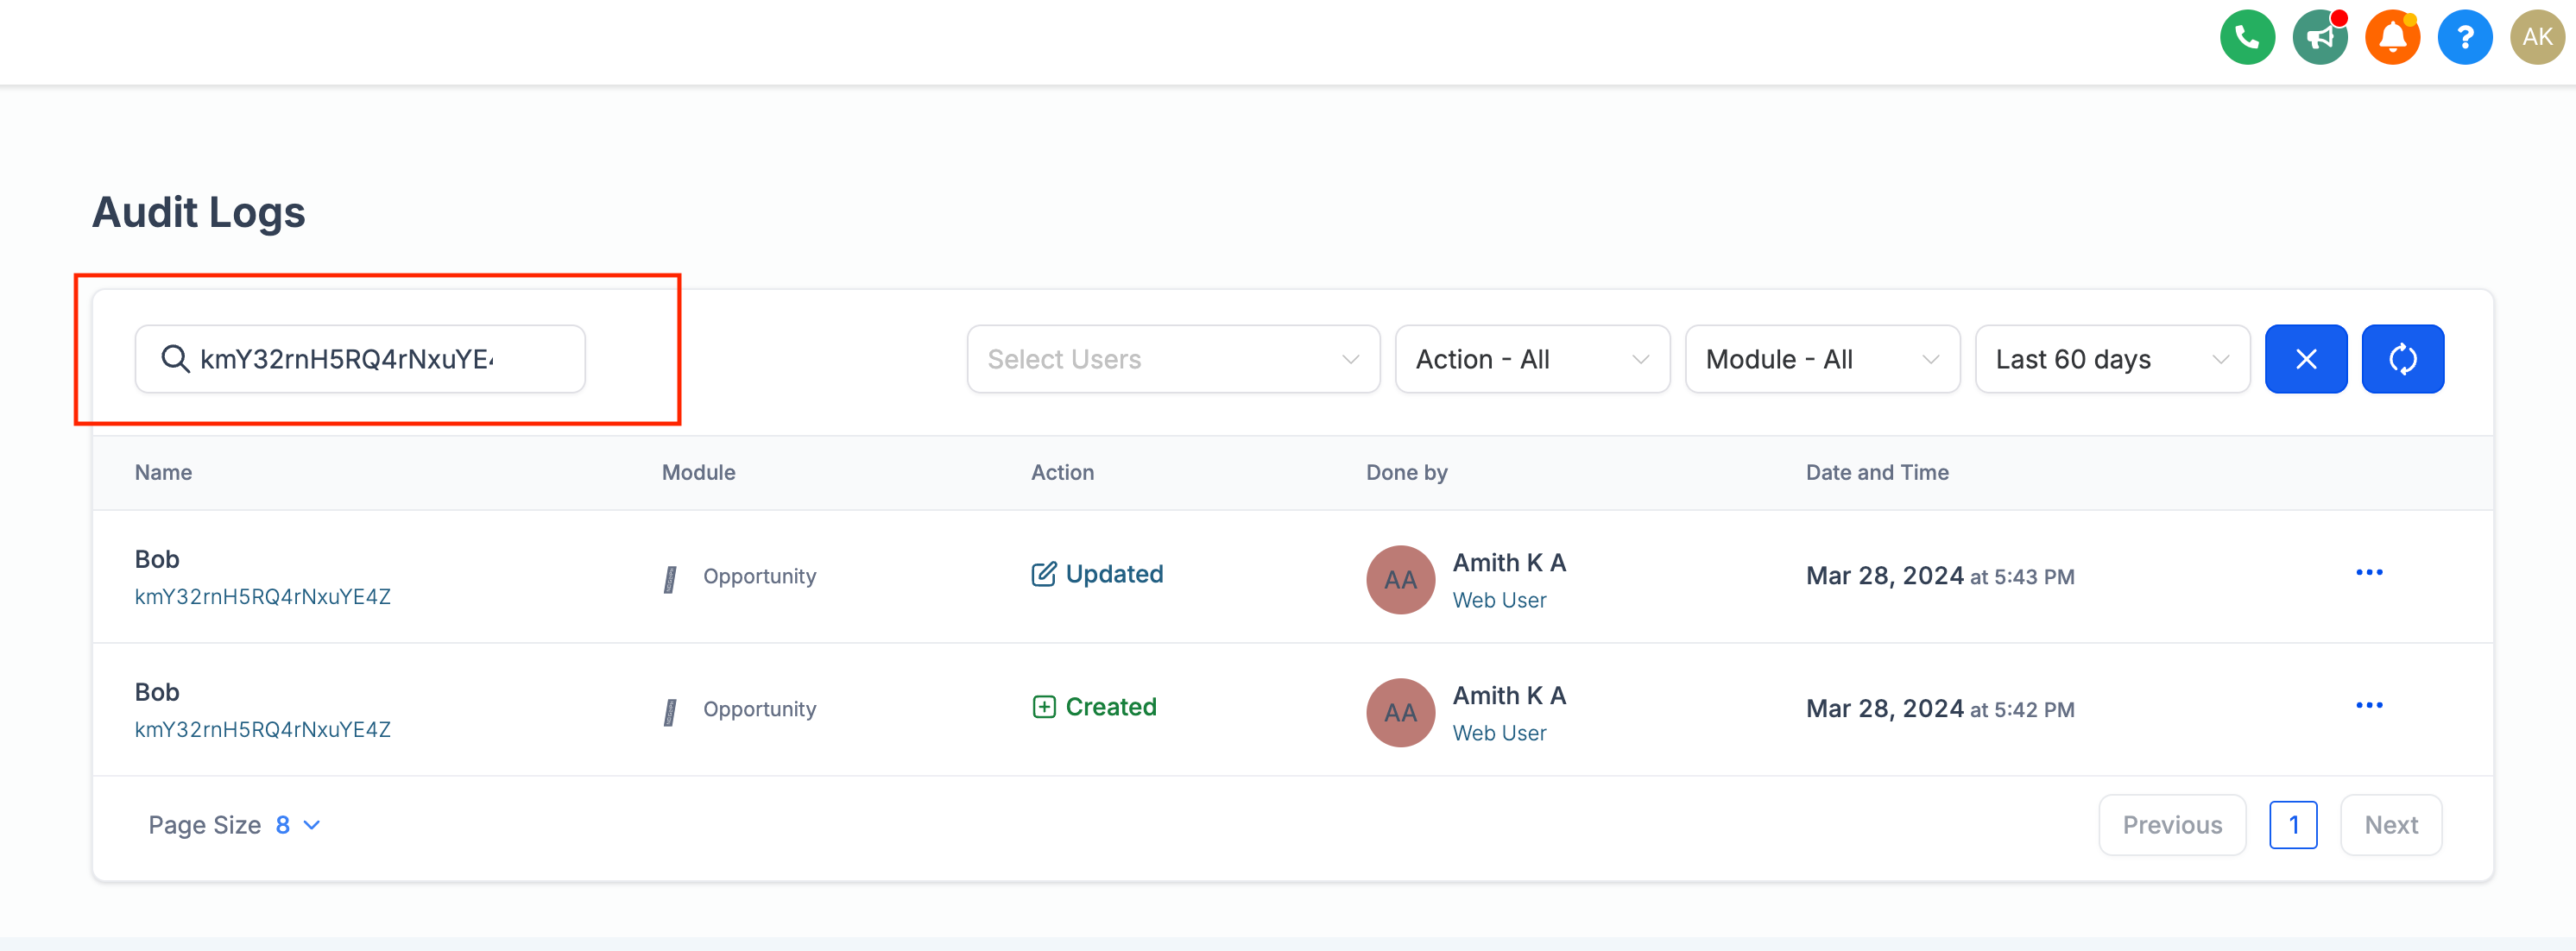Open the AK profile avatar menu
This screenshot has height=951, width=2576.
(x=2536, y=38)
